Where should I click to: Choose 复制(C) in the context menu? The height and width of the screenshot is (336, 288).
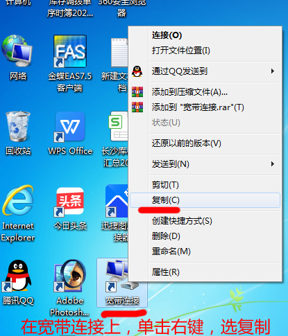pos(205,200)
